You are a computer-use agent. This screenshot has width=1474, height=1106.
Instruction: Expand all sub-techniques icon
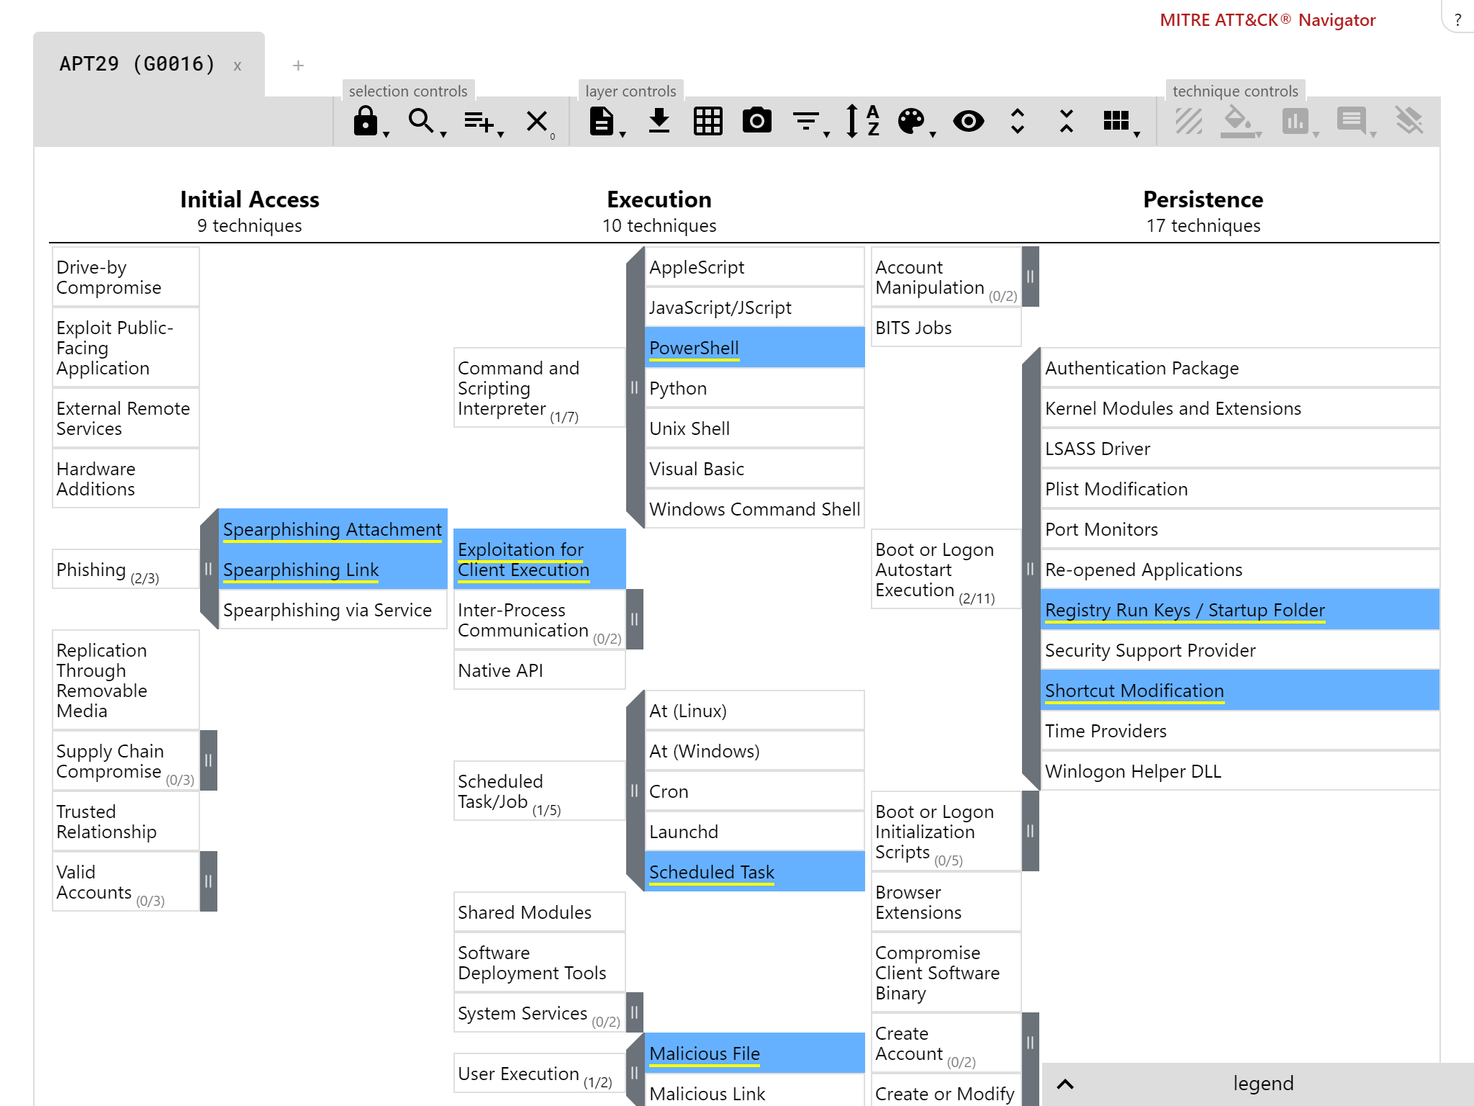[x=1018, y=121]
